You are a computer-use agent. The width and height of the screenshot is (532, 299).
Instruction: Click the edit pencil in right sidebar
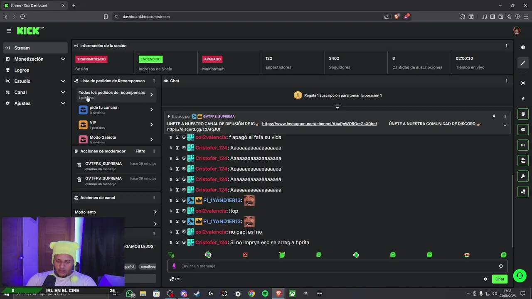click(523, 63)
